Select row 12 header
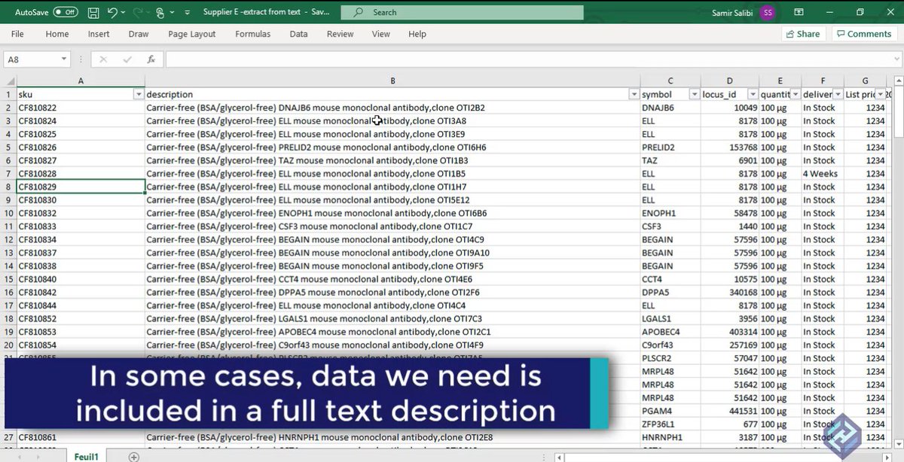 8,240
